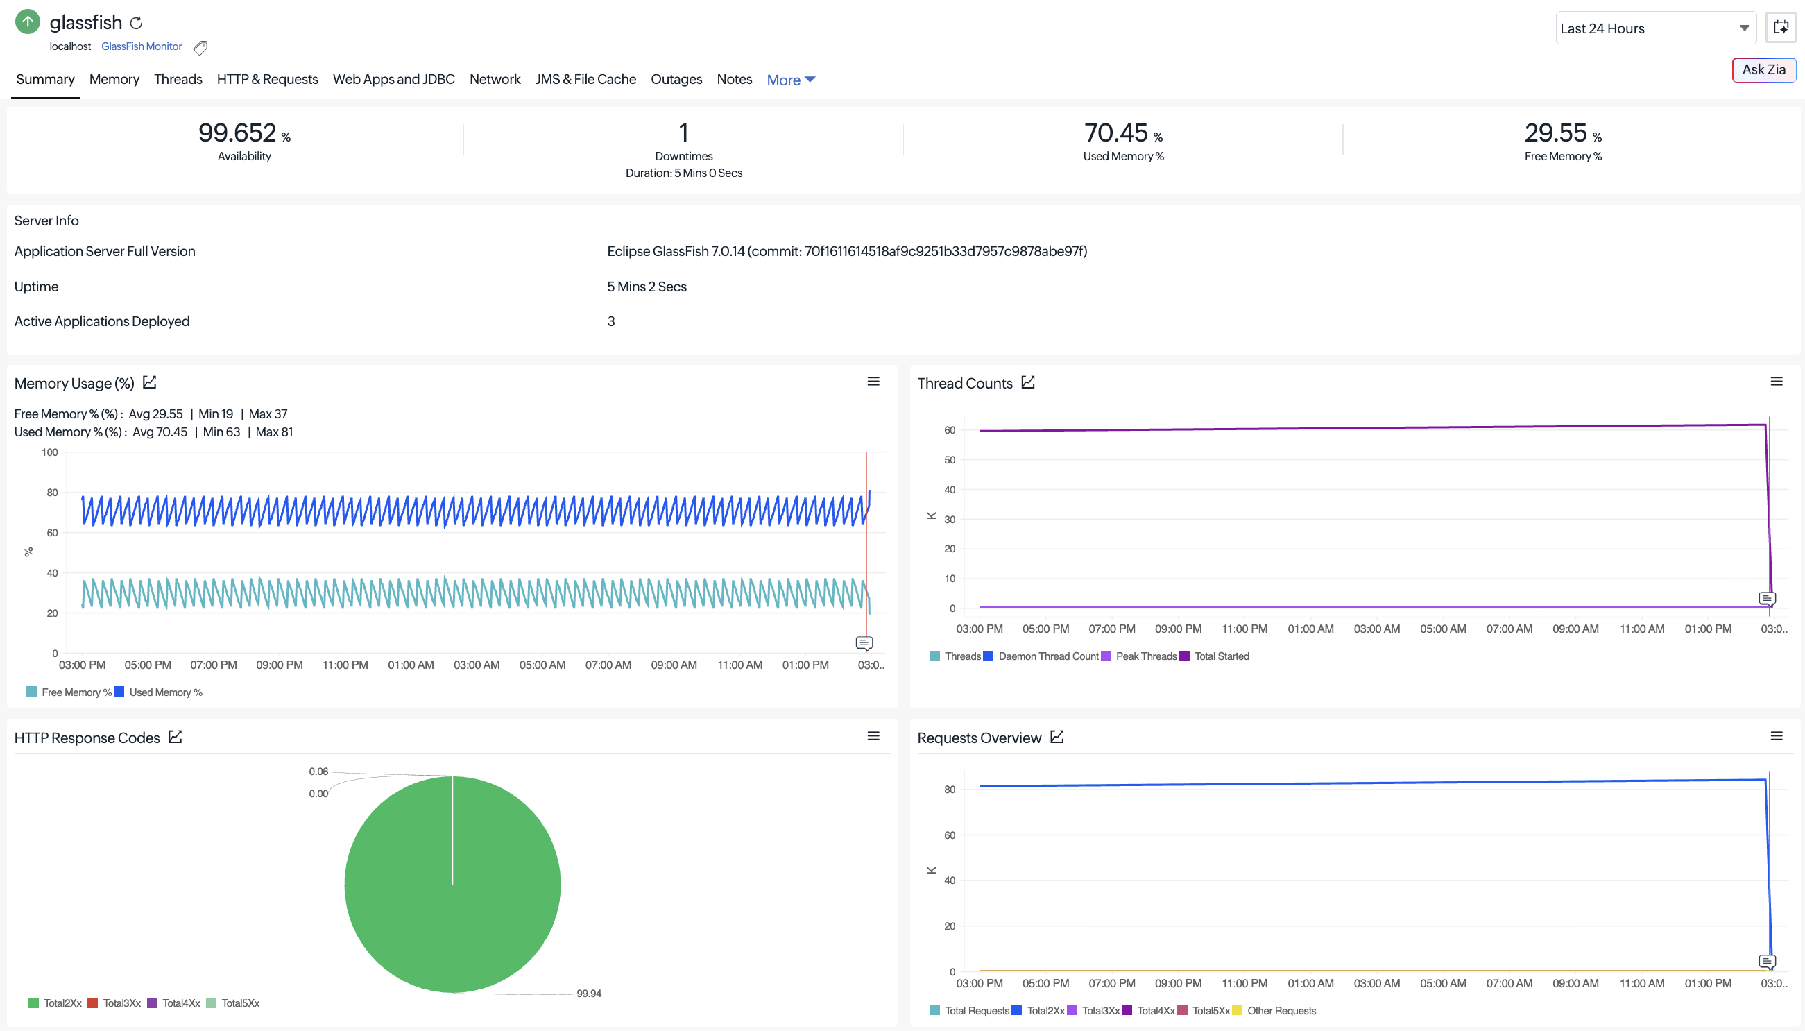Click the refresh icon beside glassfish title
Screen dimensions: 1805x1031
click(137, 24)
